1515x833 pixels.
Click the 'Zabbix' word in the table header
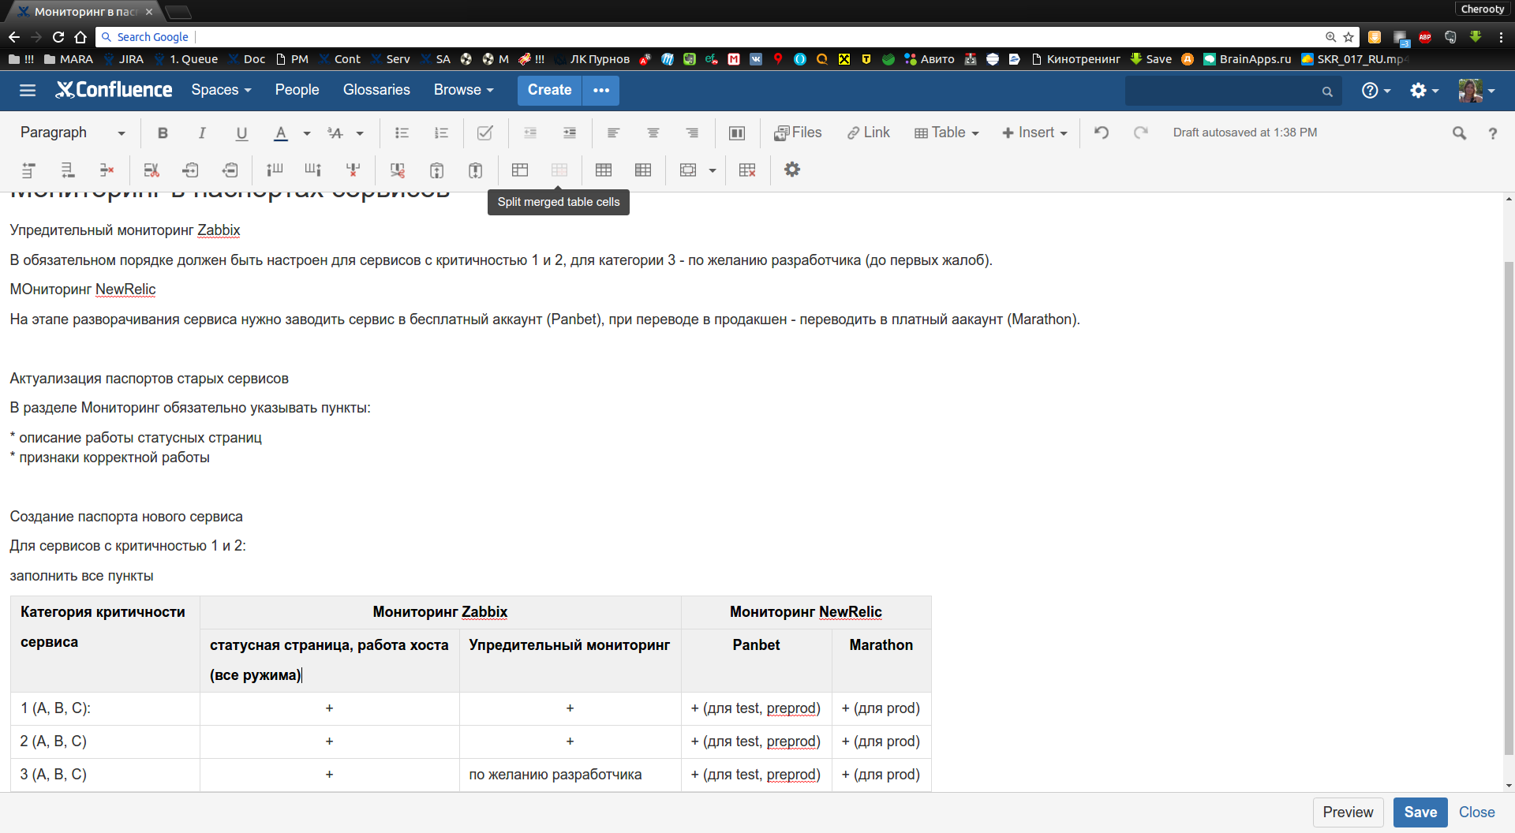(x=484, y=612)
